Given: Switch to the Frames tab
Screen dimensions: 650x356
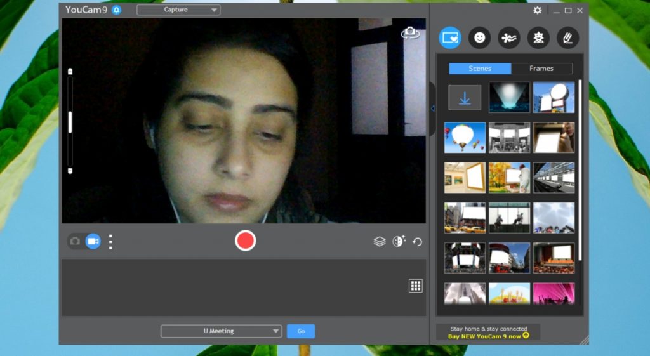Looking at the screenshot, I should click(x=541, y=69).
